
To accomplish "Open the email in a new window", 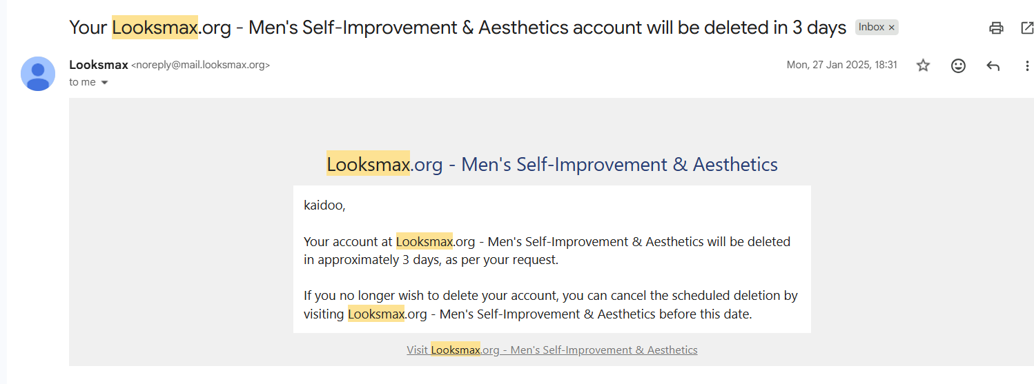I will (1027, 28).
